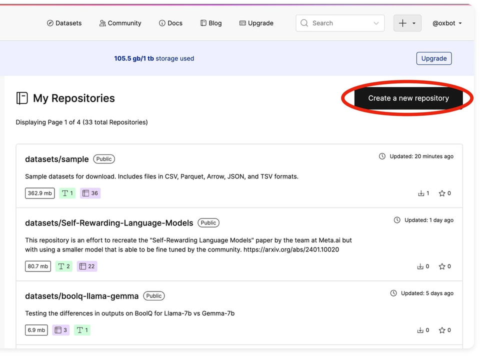Click Create a new repository

(x=408, y=98)
